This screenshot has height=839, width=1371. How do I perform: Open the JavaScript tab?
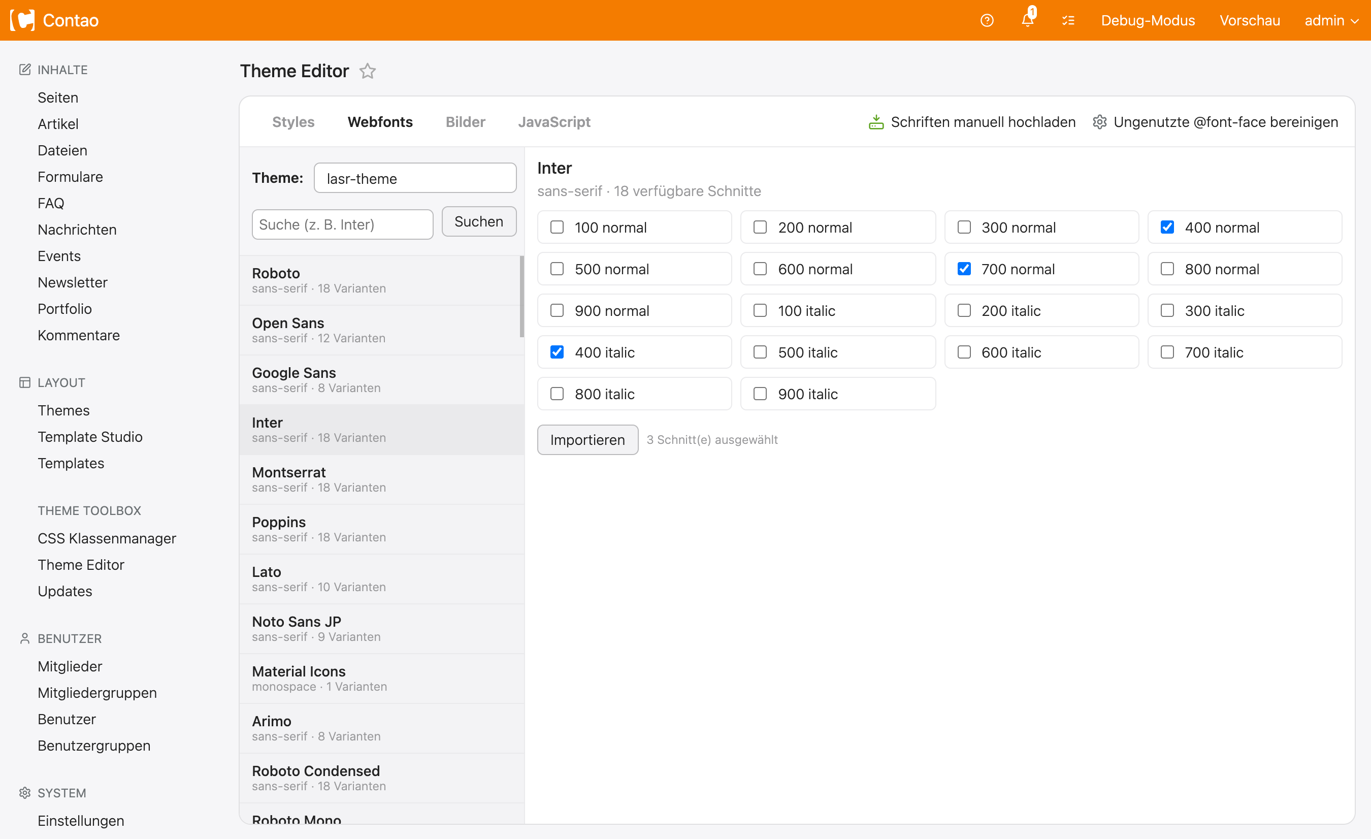point(554,122)
